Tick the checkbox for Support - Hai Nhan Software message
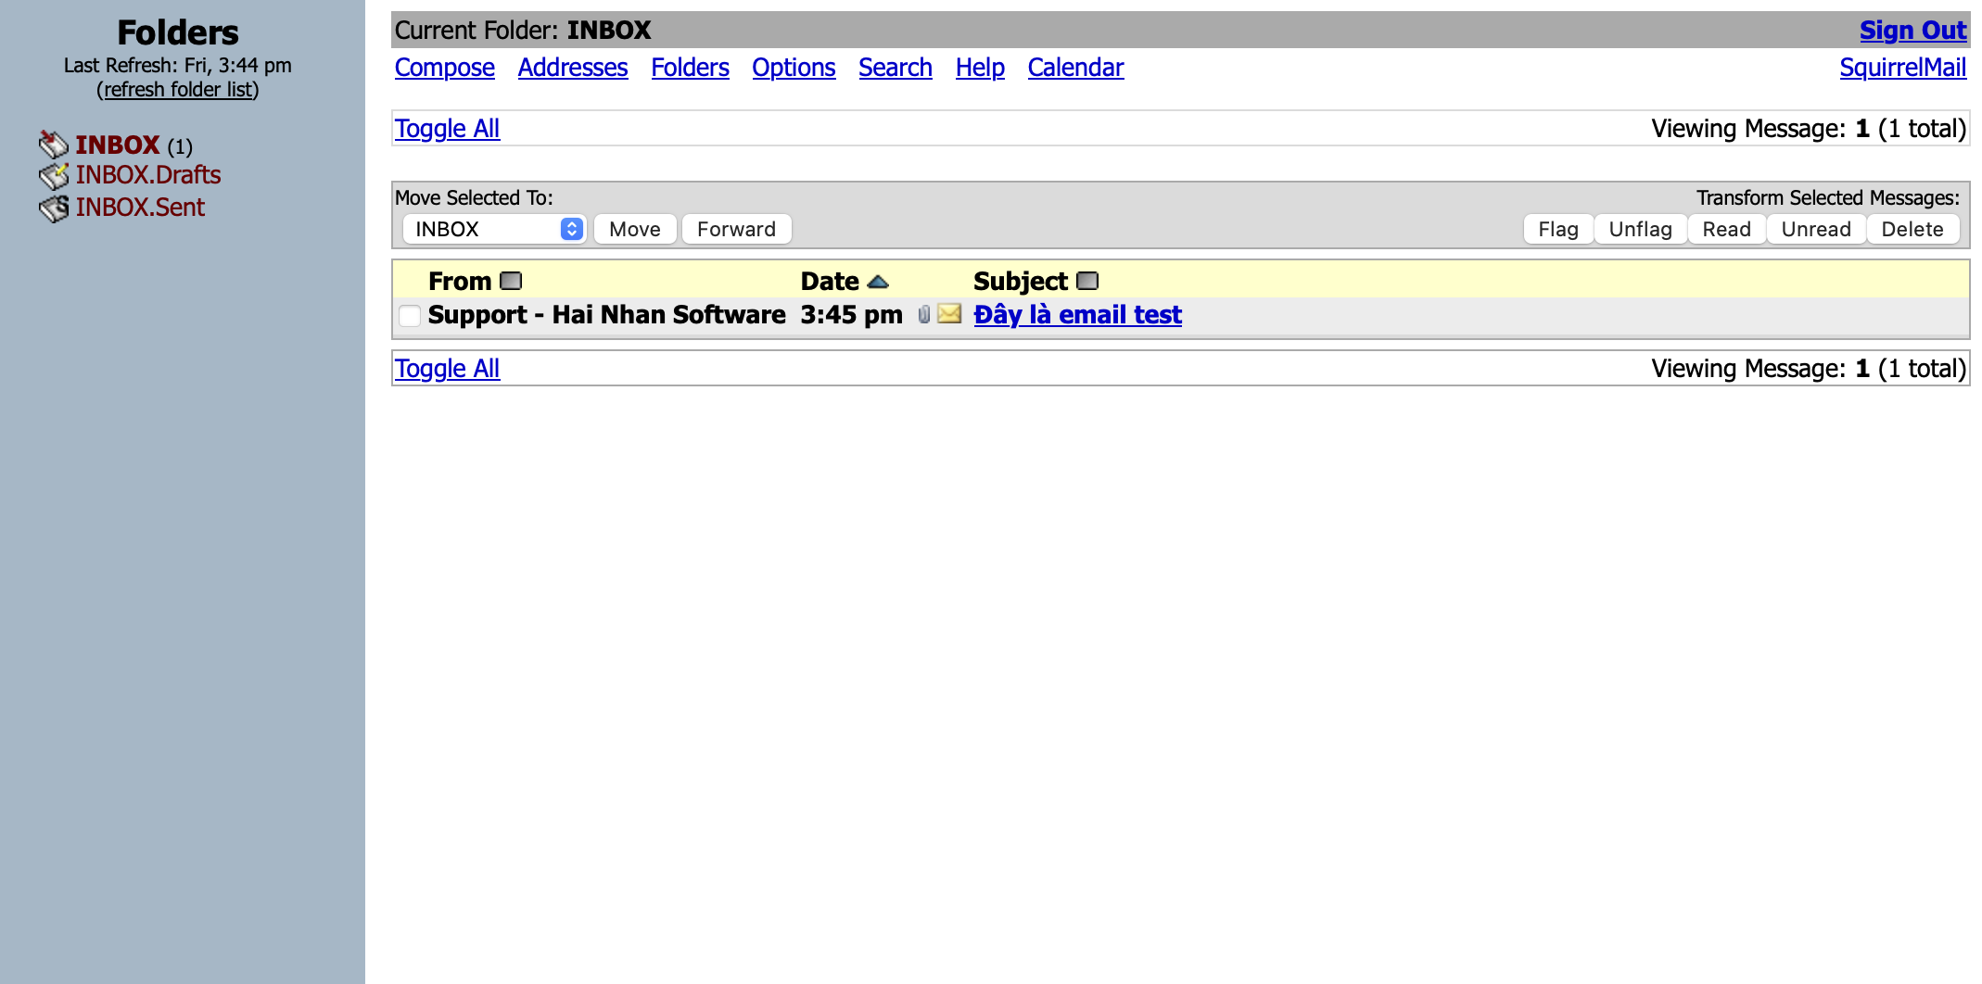Image resolution: width=1982 pixels, height=984 pixels. tap(410, 316)
